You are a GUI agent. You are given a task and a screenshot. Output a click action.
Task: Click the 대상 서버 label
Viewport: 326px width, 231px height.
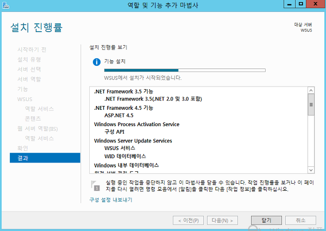click(x=303, y=25)
